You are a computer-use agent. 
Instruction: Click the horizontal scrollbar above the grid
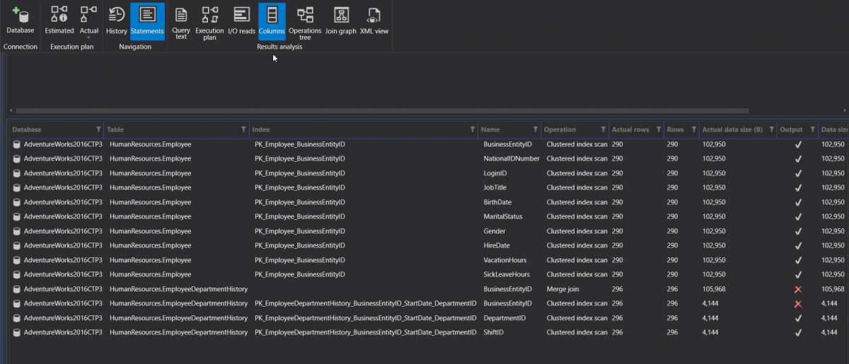point(382,111)
